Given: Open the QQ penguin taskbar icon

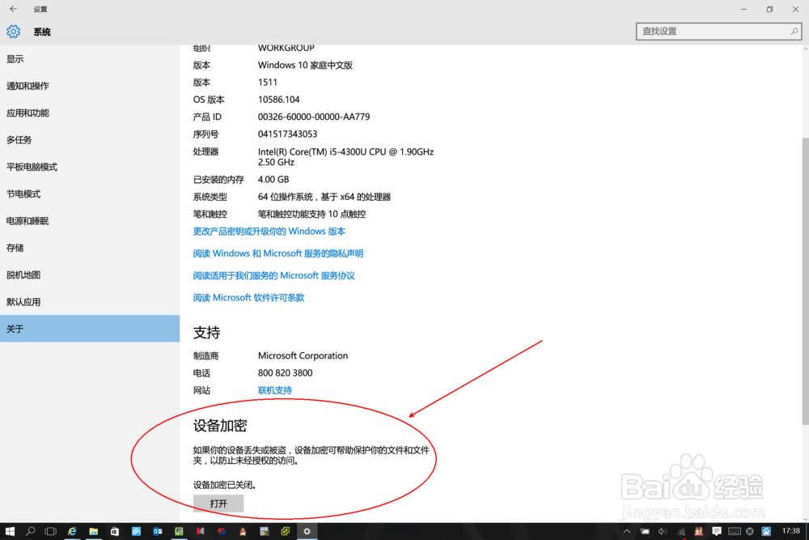Looking at the screenshot, I should (243, 531).
